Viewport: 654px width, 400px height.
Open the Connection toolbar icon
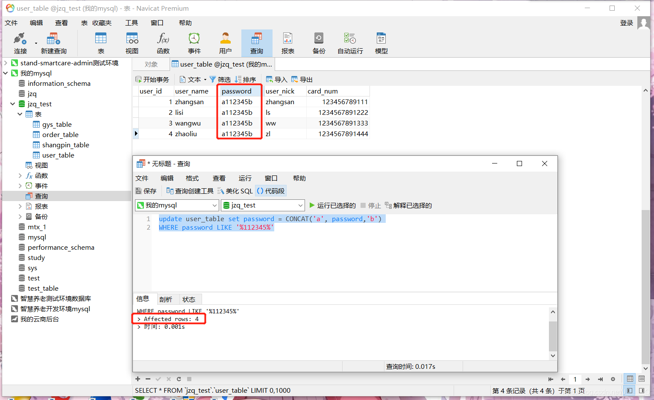20,43
